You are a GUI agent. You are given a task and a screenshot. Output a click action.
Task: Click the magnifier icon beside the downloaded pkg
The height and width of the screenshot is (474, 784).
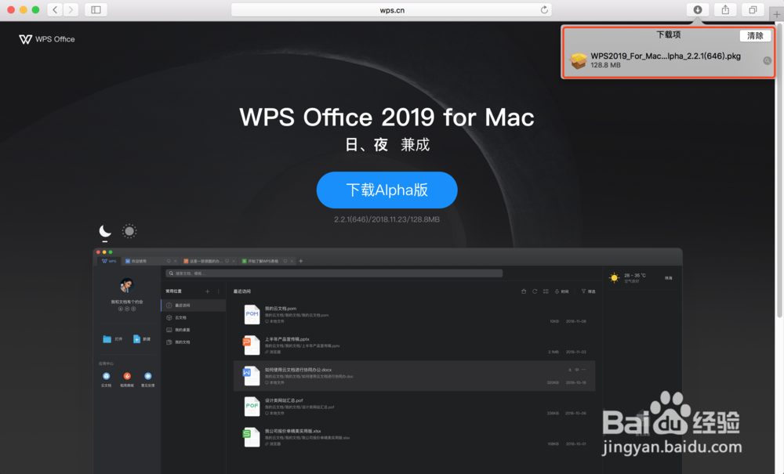pos(767,61)
